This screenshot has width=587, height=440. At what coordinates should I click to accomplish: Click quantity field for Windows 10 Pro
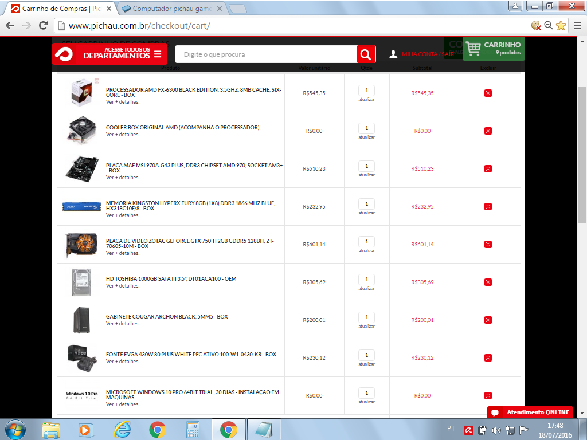pyautogui.click(x=366, y=392)
